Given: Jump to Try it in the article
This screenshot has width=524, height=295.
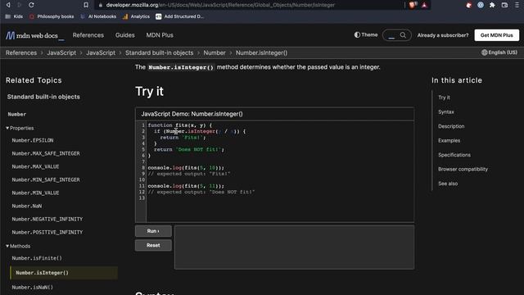Looking at the screenshot, I should 444,98.
